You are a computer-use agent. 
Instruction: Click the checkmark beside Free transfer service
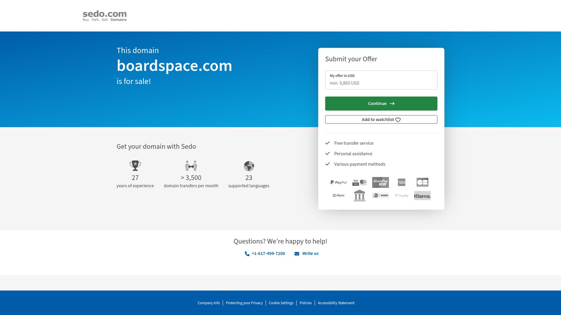pos(328,143)
